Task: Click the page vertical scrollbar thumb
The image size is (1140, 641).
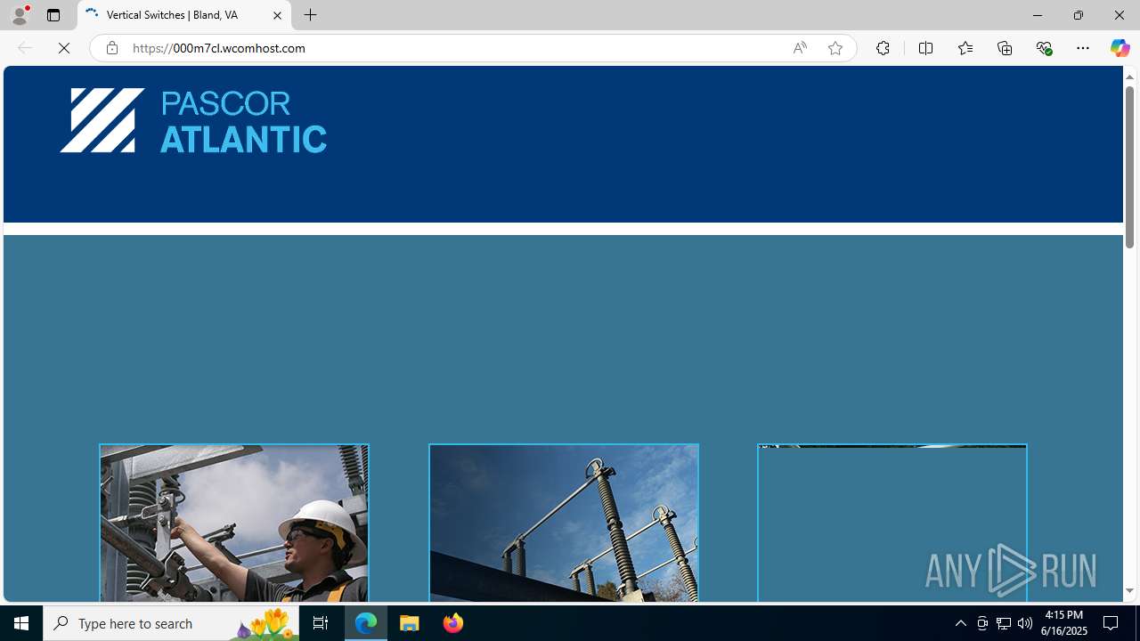Action: (1129, 167)
